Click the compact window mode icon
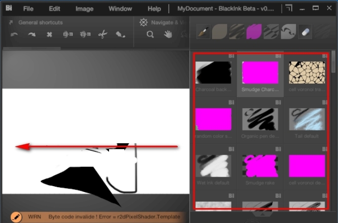This screenshot has width=338, height=223. pos(289,8)
